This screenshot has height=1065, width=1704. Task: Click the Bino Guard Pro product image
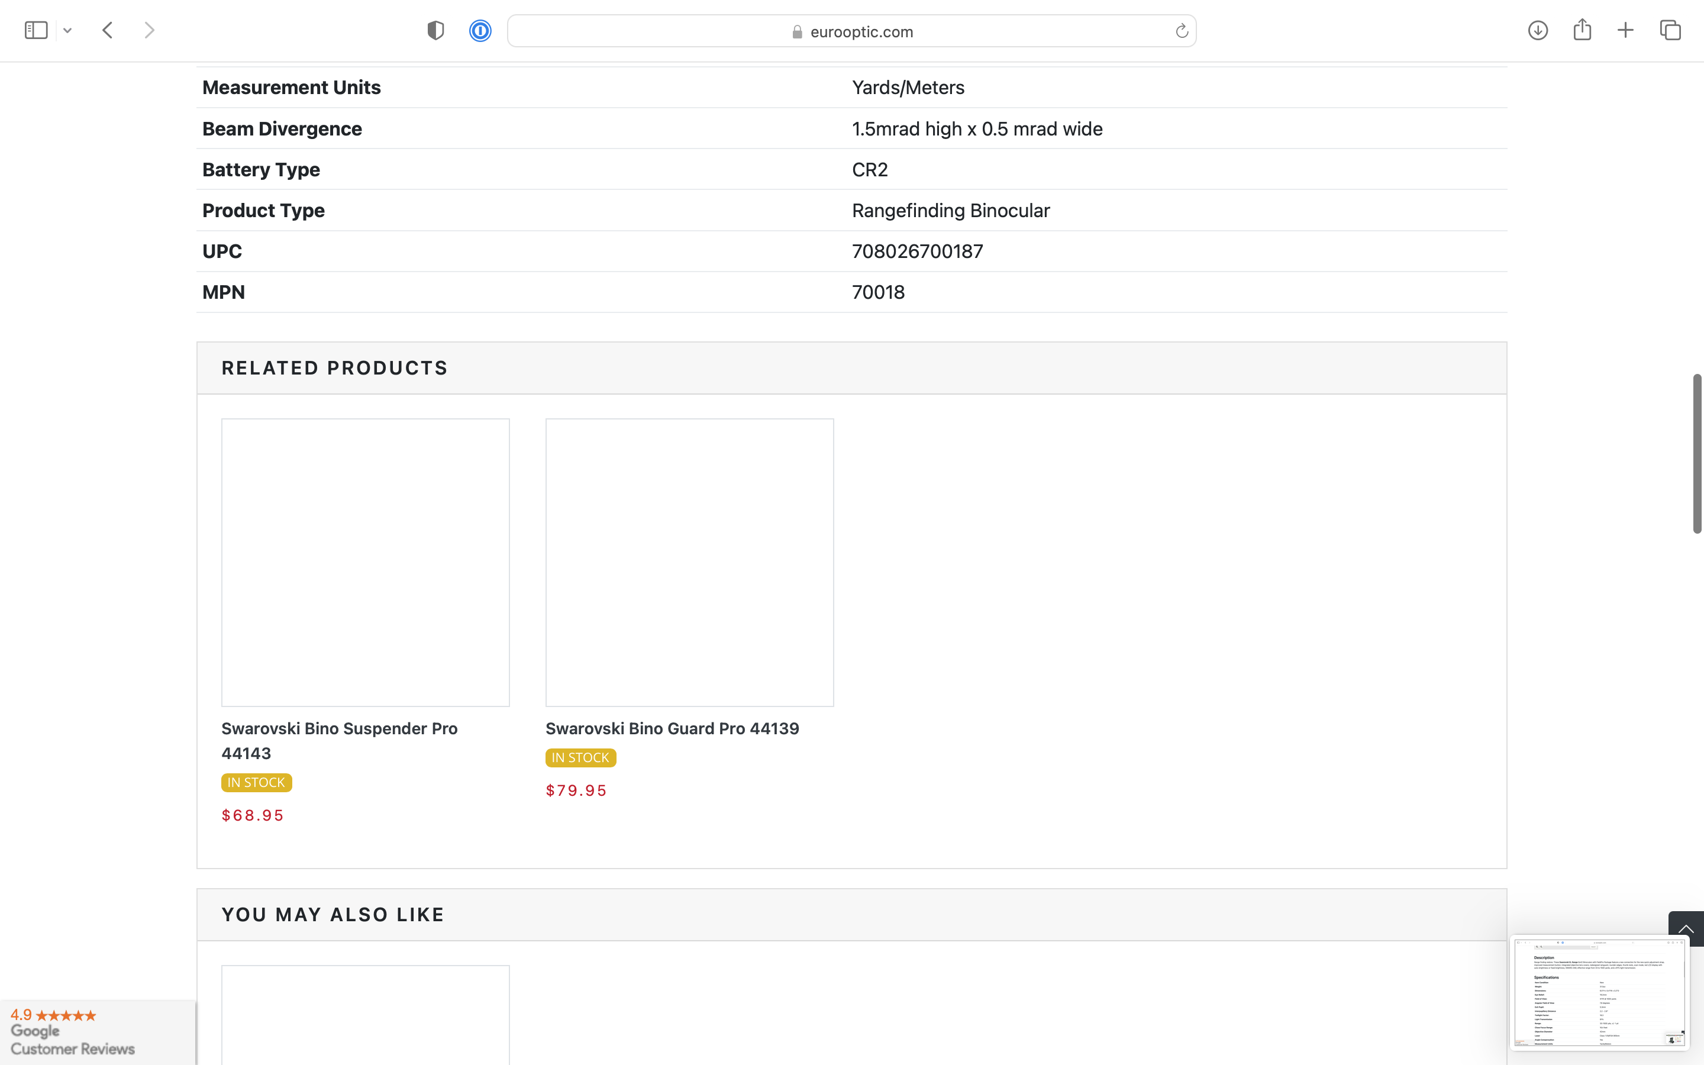click(x=689, y=563)
